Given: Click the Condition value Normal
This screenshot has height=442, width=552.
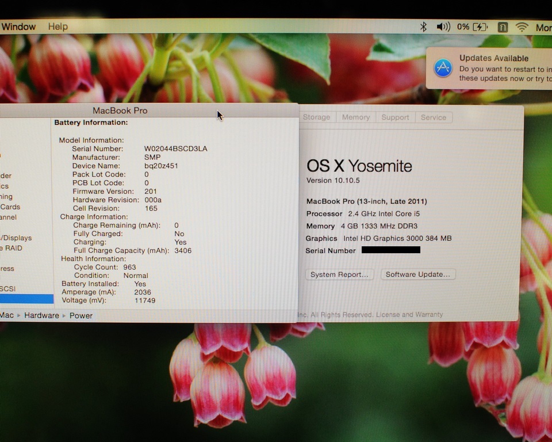Looking at the screenshot, I should tap(136, 276).
